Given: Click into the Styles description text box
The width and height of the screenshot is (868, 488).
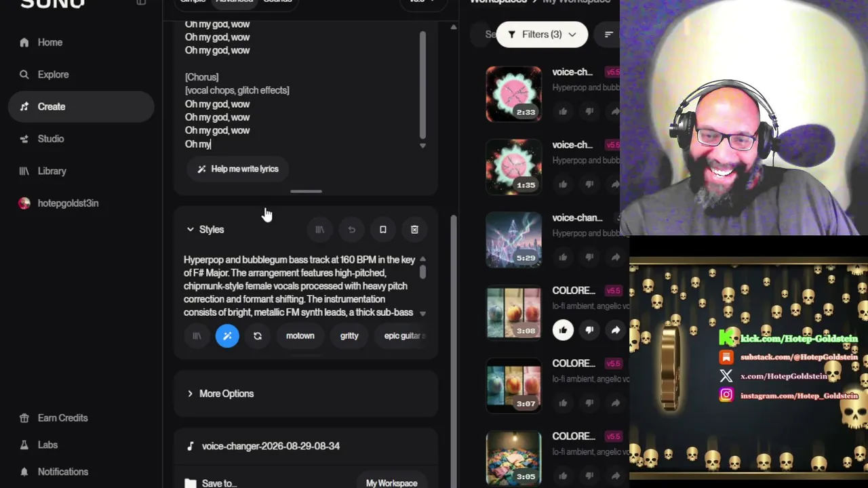Looking at the screenshot, I should [x=299, y=286].
